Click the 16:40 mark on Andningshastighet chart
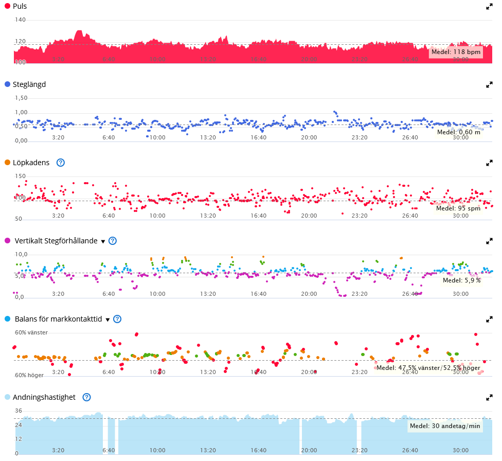The width and height of the screenshot is (502, 461). [x=258, y=450]
